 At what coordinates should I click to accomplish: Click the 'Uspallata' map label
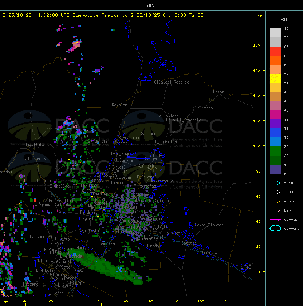tap(34, 145)
